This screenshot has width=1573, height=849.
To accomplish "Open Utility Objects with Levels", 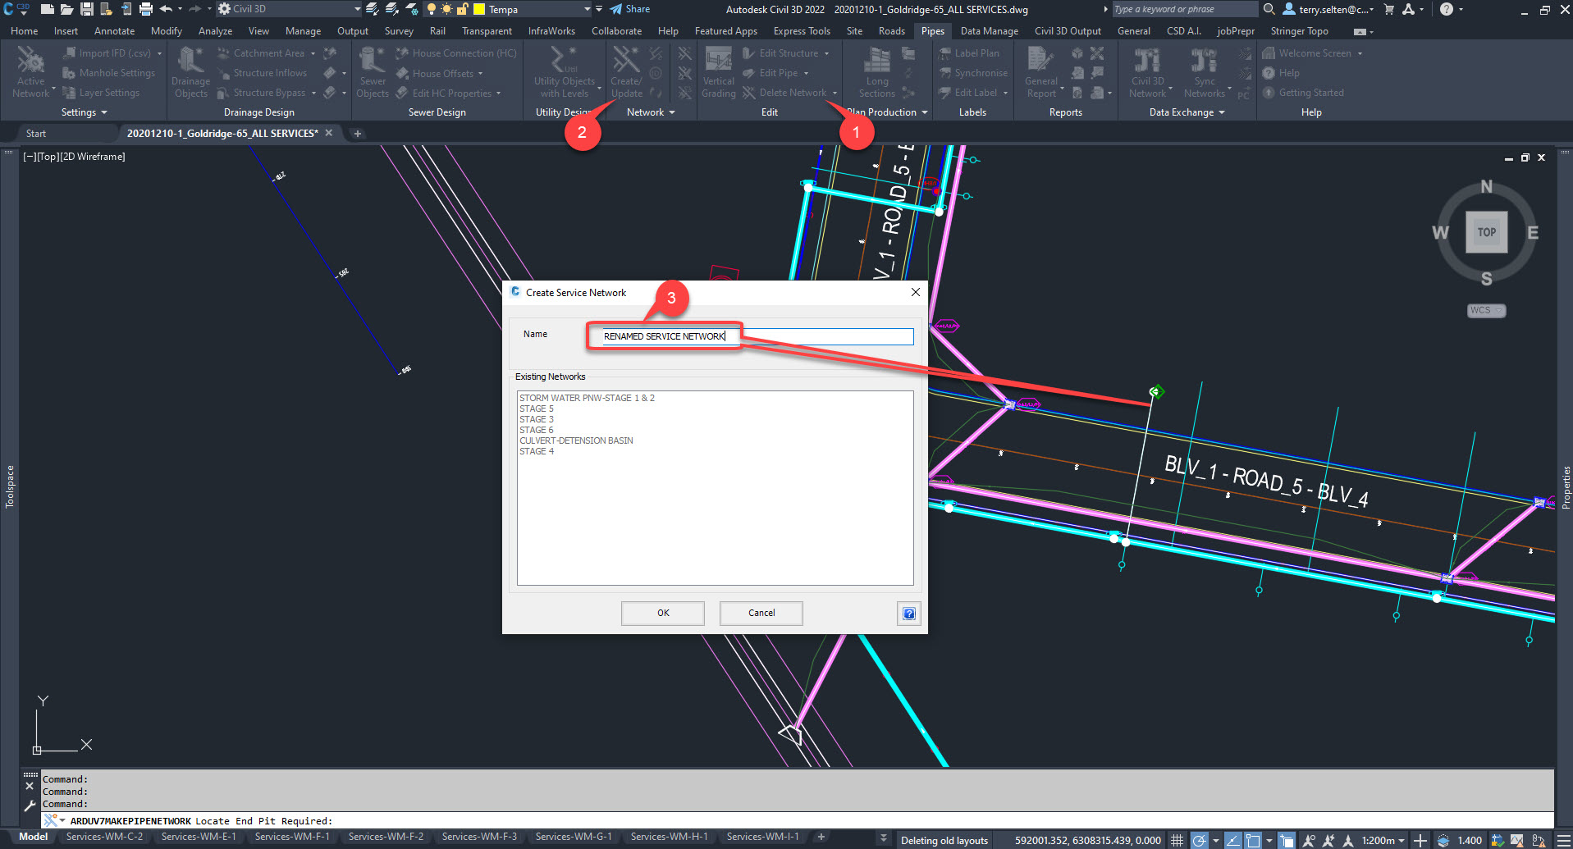I will [564, 71].
